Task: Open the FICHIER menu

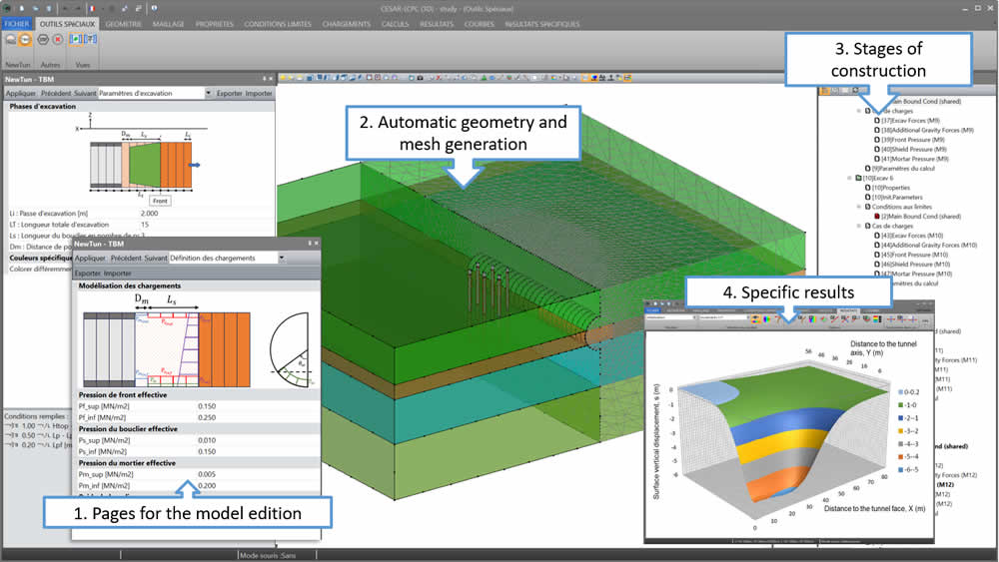Action: coord(17,24)
